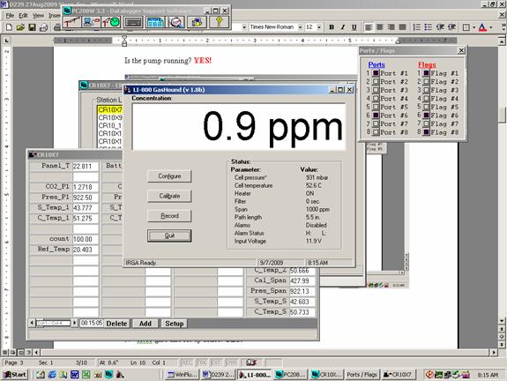Screen dimensions: 507x381
Task: Click Quit button in GasHound
Action: [169, 235]
